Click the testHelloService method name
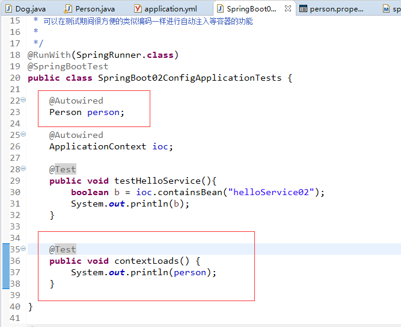 click(158, 181)
